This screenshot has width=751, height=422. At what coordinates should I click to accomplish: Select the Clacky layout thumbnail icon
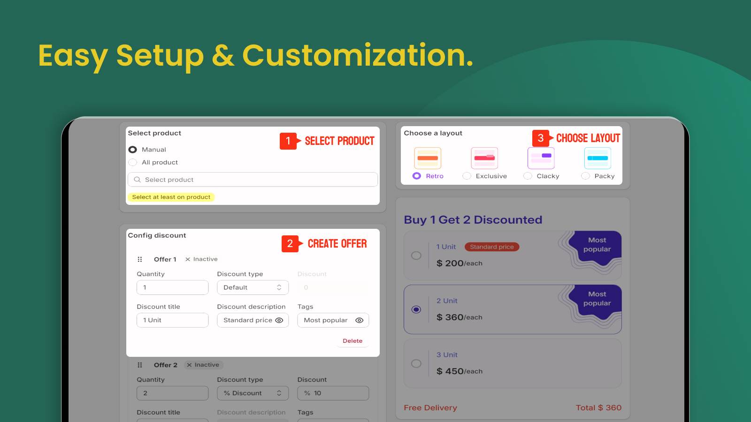click(541, 158)
